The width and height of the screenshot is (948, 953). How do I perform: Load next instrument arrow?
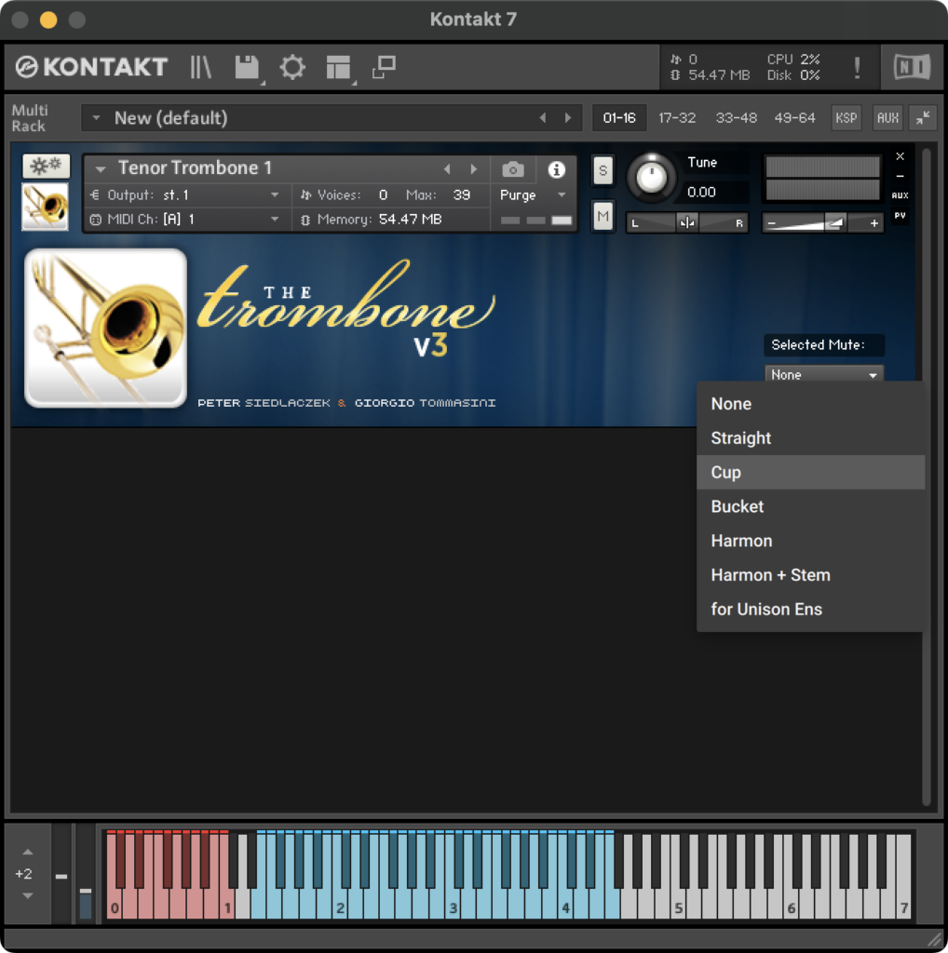coord(473,169)
